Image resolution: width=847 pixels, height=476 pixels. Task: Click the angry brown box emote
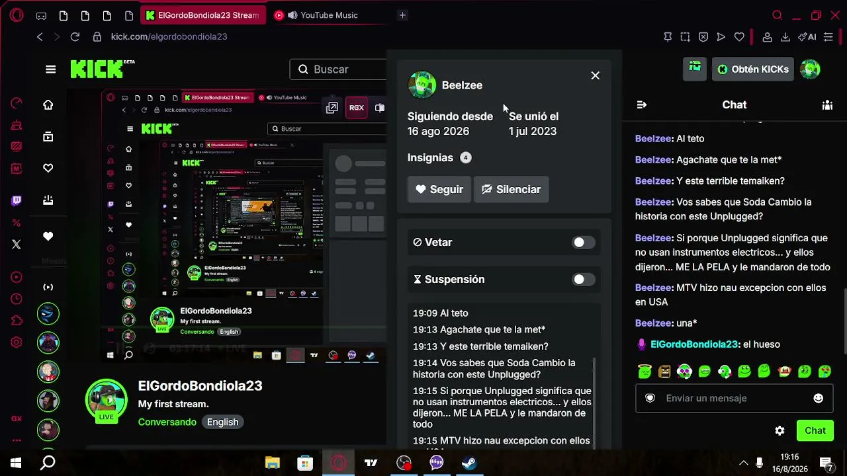[664, 372]
